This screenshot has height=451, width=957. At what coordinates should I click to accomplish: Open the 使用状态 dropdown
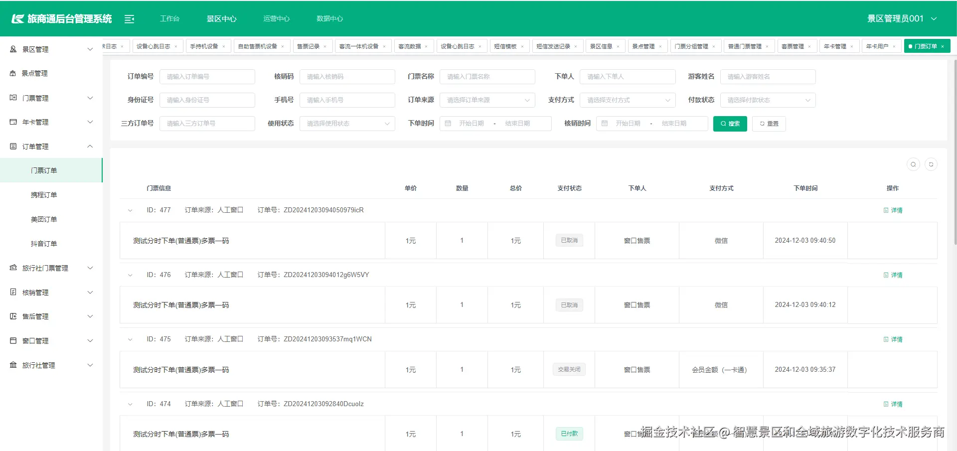347,123
